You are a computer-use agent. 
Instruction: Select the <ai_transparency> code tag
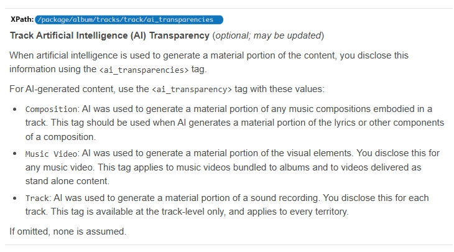tap(192, 89)
